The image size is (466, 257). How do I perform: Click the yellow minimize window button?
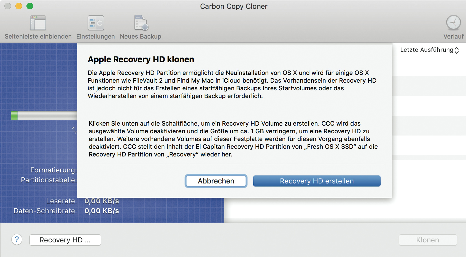point(19,6)
